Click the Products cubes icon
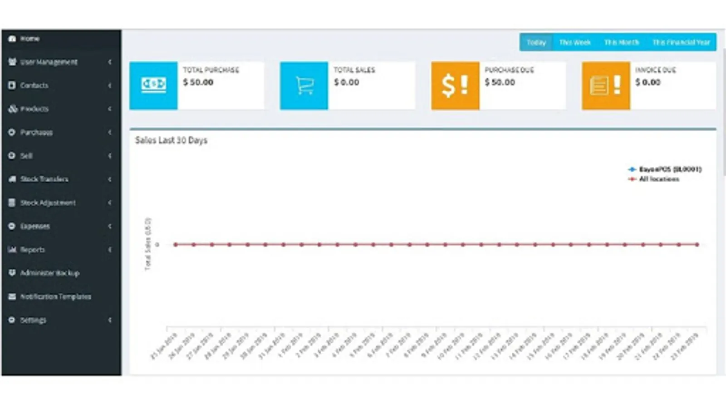This screenshot has width=726, height=408. 12,109
